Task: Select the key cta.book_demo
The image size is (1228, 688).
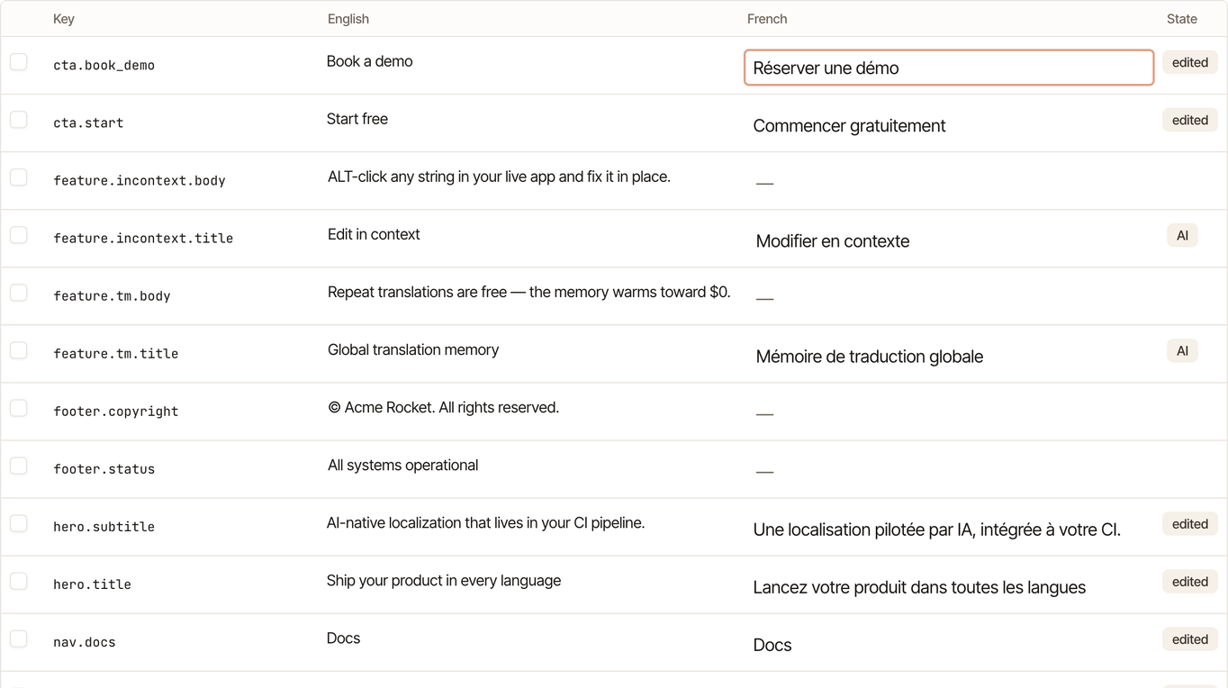Action: click(104, 65)
